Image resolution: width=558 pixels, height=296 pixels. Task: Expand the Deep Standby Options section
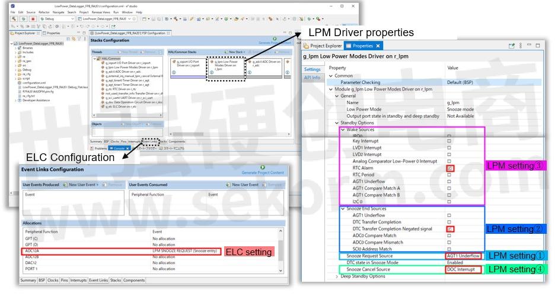coord(336,276)
